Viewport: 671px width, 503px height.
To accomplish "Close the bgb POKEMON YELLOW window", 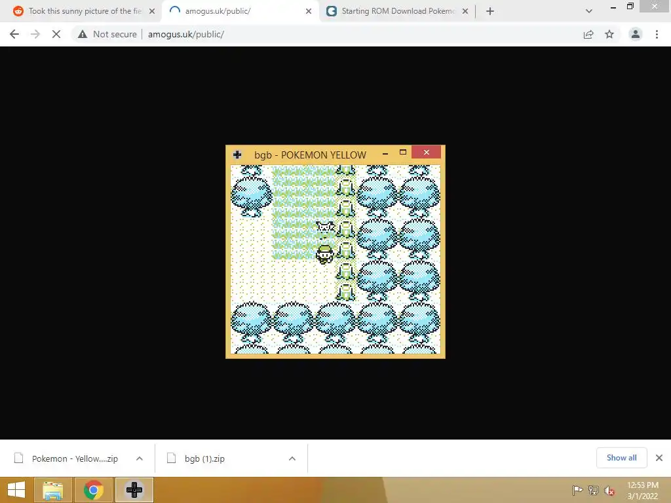I will point(426,152).
